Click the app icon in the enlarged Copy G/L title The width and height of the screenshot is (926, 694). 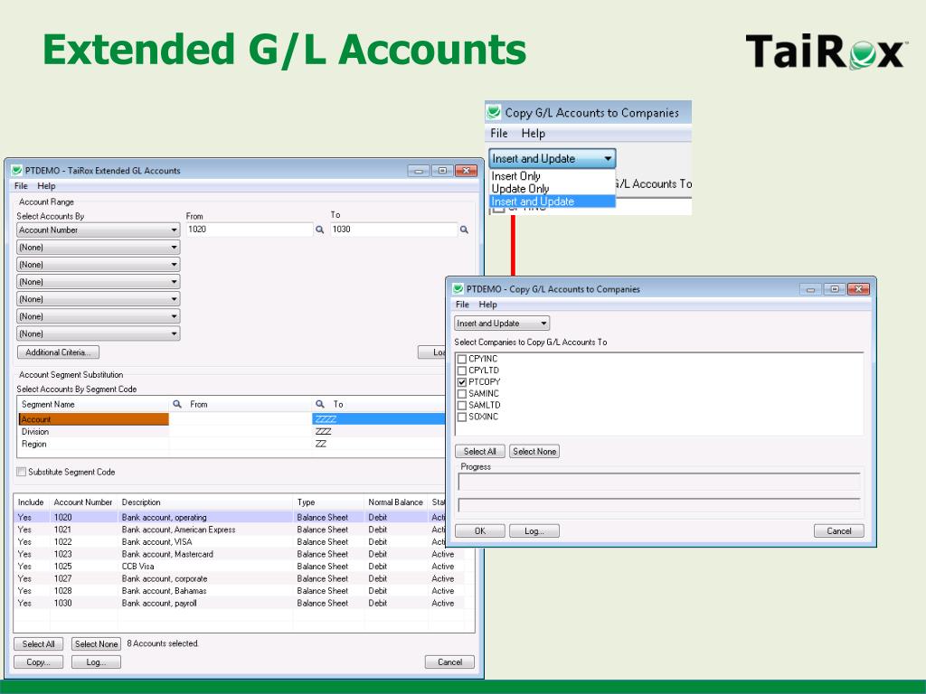494,112
